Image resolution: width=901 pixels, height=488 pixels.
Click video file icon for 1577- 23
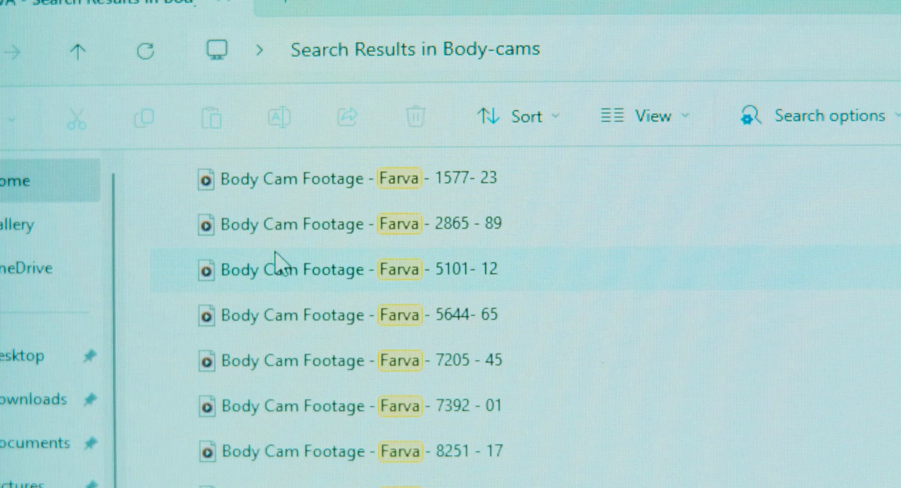206,179
